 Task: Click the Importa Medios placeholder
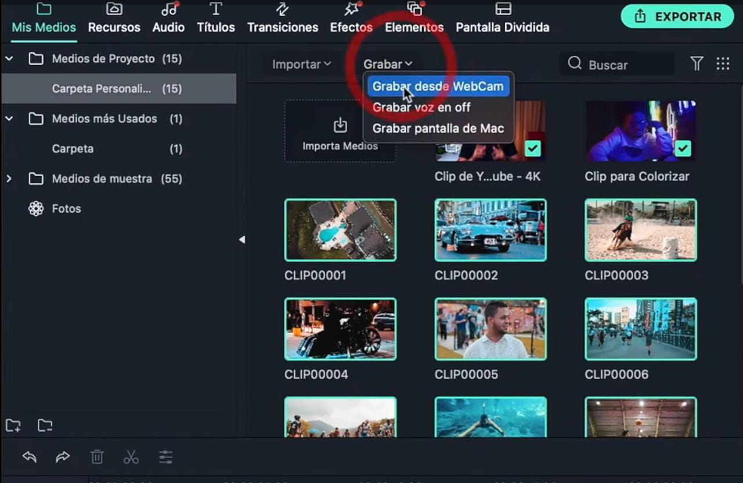click(340, 131)
